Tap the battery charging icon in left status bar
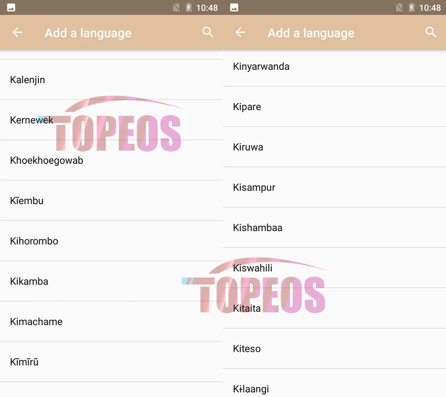This screenshot has height=397, width=446. pos(189,8)
